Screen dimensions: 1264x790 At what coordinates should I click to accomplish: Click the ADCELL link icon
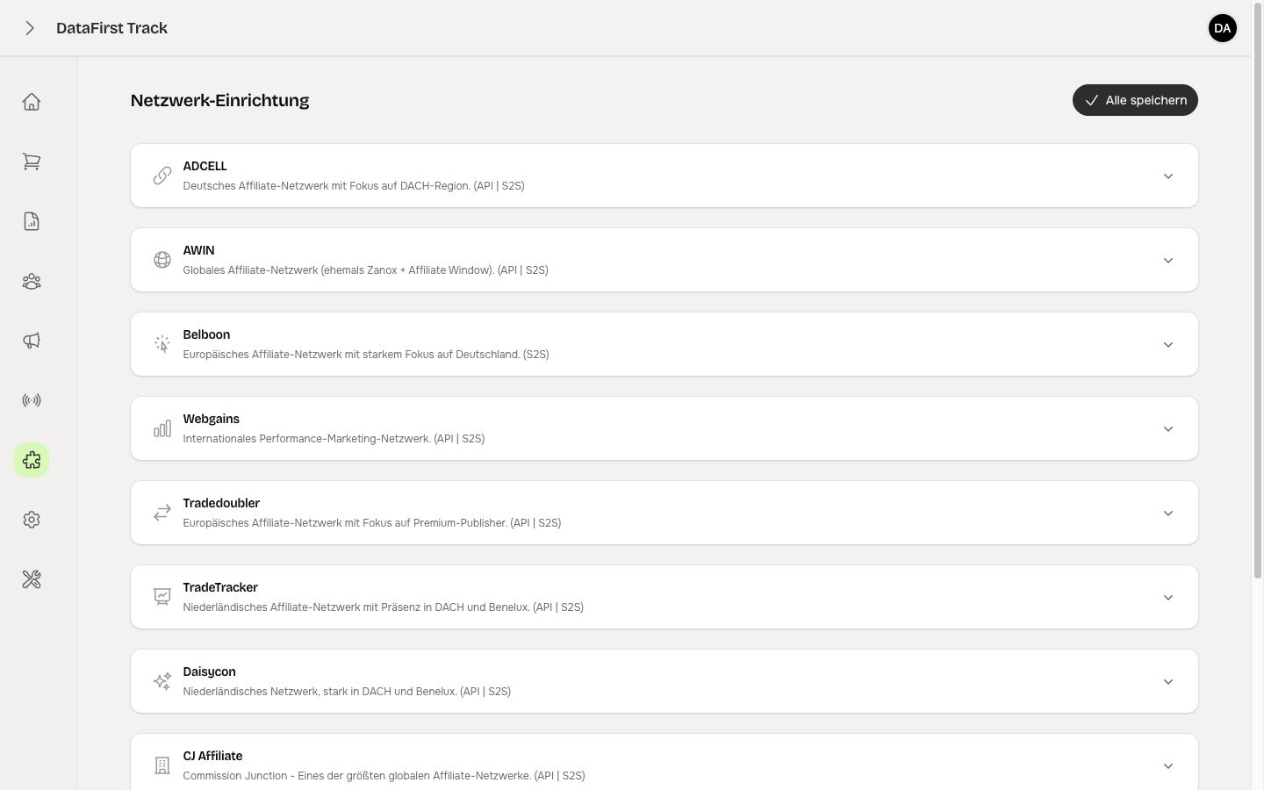(x=162, y=176)
